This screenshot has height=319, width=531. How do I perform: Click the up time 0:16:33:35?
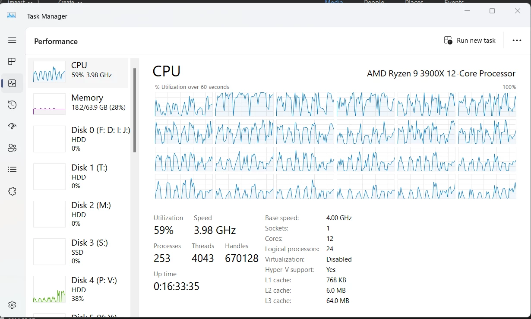click(x=177, y=287)
